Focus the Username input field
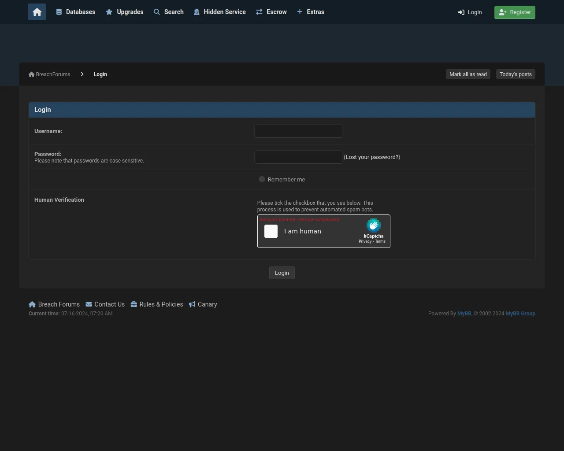The image size is (564, 451). pyautogui.click(x=298, y=131)
